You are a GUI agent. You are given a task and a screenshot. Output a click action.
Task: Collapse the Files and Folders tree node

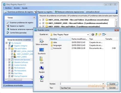click(x=6, y=49)
